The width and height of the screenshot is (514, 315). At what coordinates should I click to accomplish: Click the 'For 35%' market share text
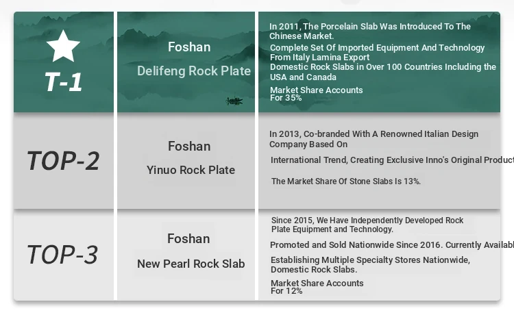[x=286, y=98]
